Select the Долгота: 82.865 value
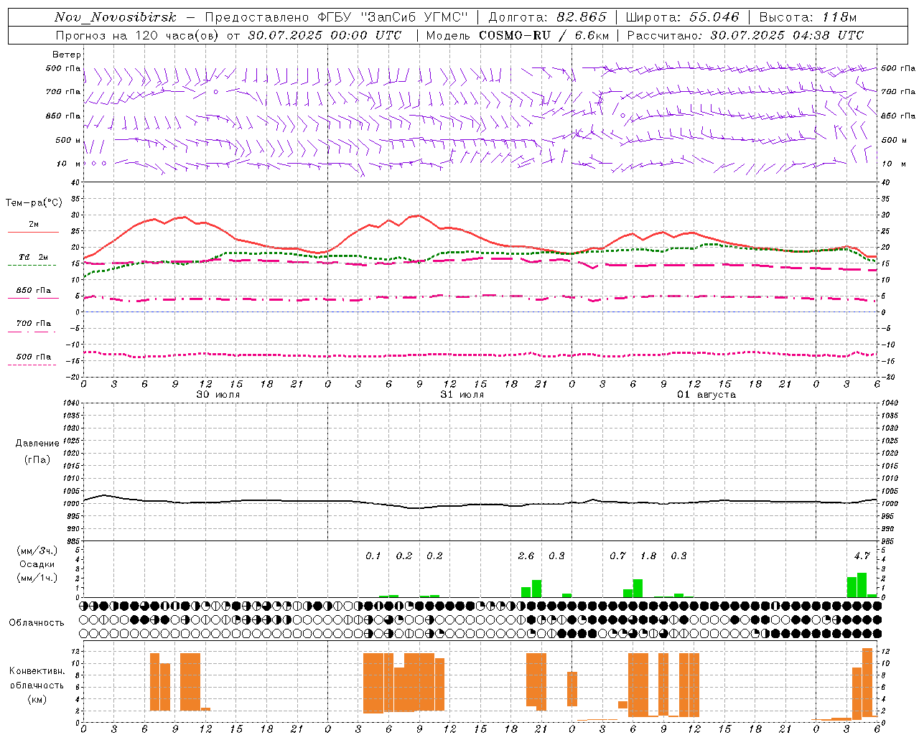 pos(547,17)
